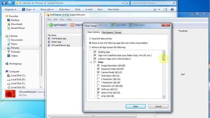Click the refresh icon beside the address bar
This screenshot has width=210, height=118.
(127, 3)
